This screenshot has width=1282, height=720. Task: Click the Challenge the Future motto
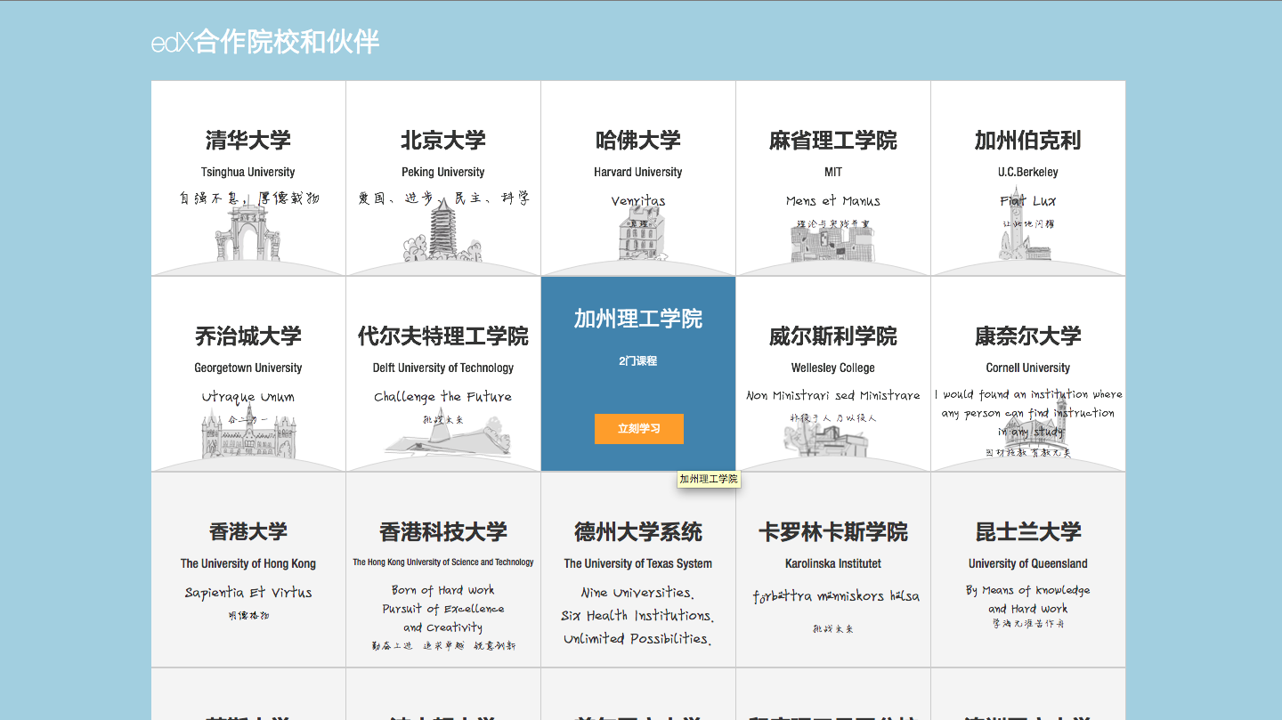click(x=443, y=397)
